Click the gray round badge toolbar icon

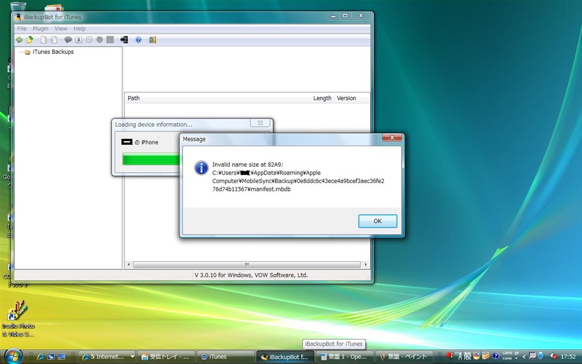coord(99,40)
